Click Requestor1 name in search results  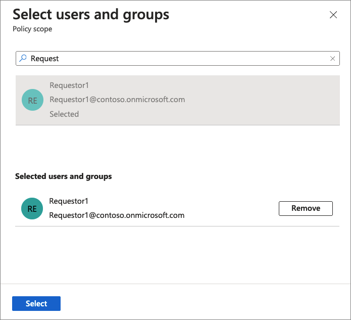pos(69,85)
